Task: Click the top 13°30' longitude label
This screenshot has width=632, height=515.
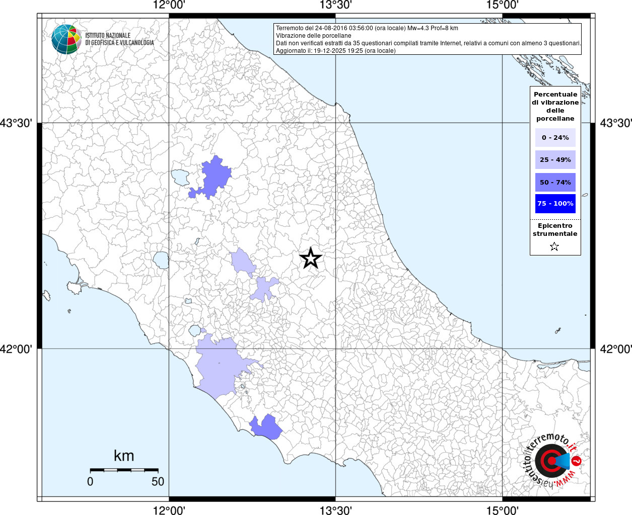Action: pyautogui.click(x=335, y=5)
